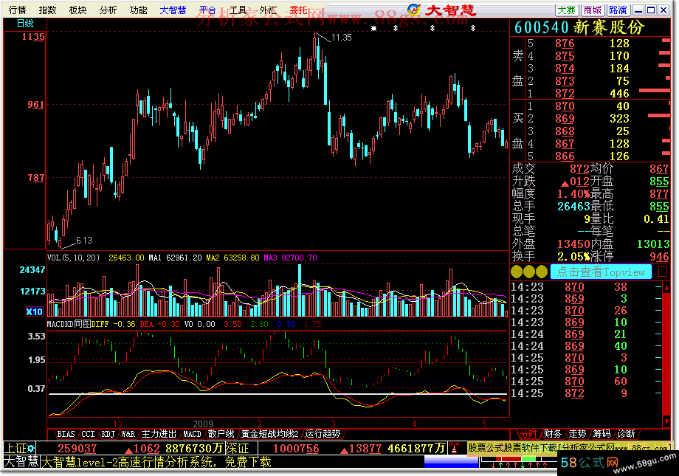Open the 功能 menu
The height and width of the screenshot is (476, 679).
[x=138, y=10]
